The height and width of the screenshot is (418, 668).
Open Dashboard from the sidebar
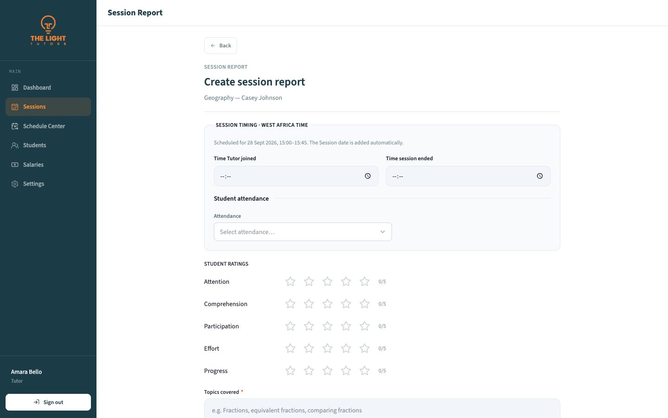tap(48, 87)
